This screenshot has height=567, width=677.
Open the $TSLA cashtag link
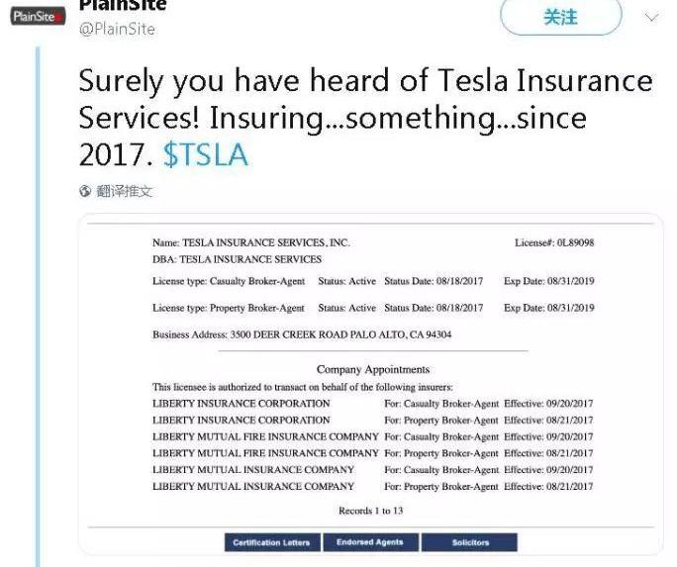click(x=206, y=155)
